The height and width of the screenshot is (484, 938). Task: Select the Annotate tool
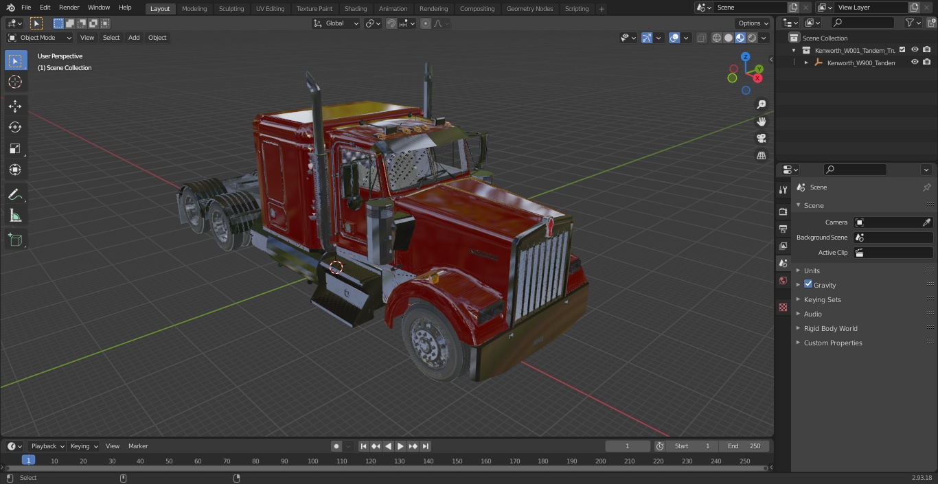(15, 195)
